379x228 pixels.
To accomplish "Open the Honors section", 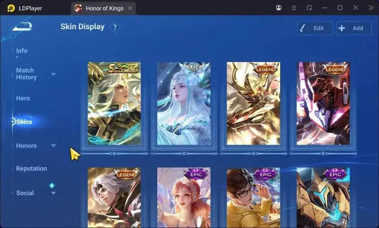I will (27, 146).
